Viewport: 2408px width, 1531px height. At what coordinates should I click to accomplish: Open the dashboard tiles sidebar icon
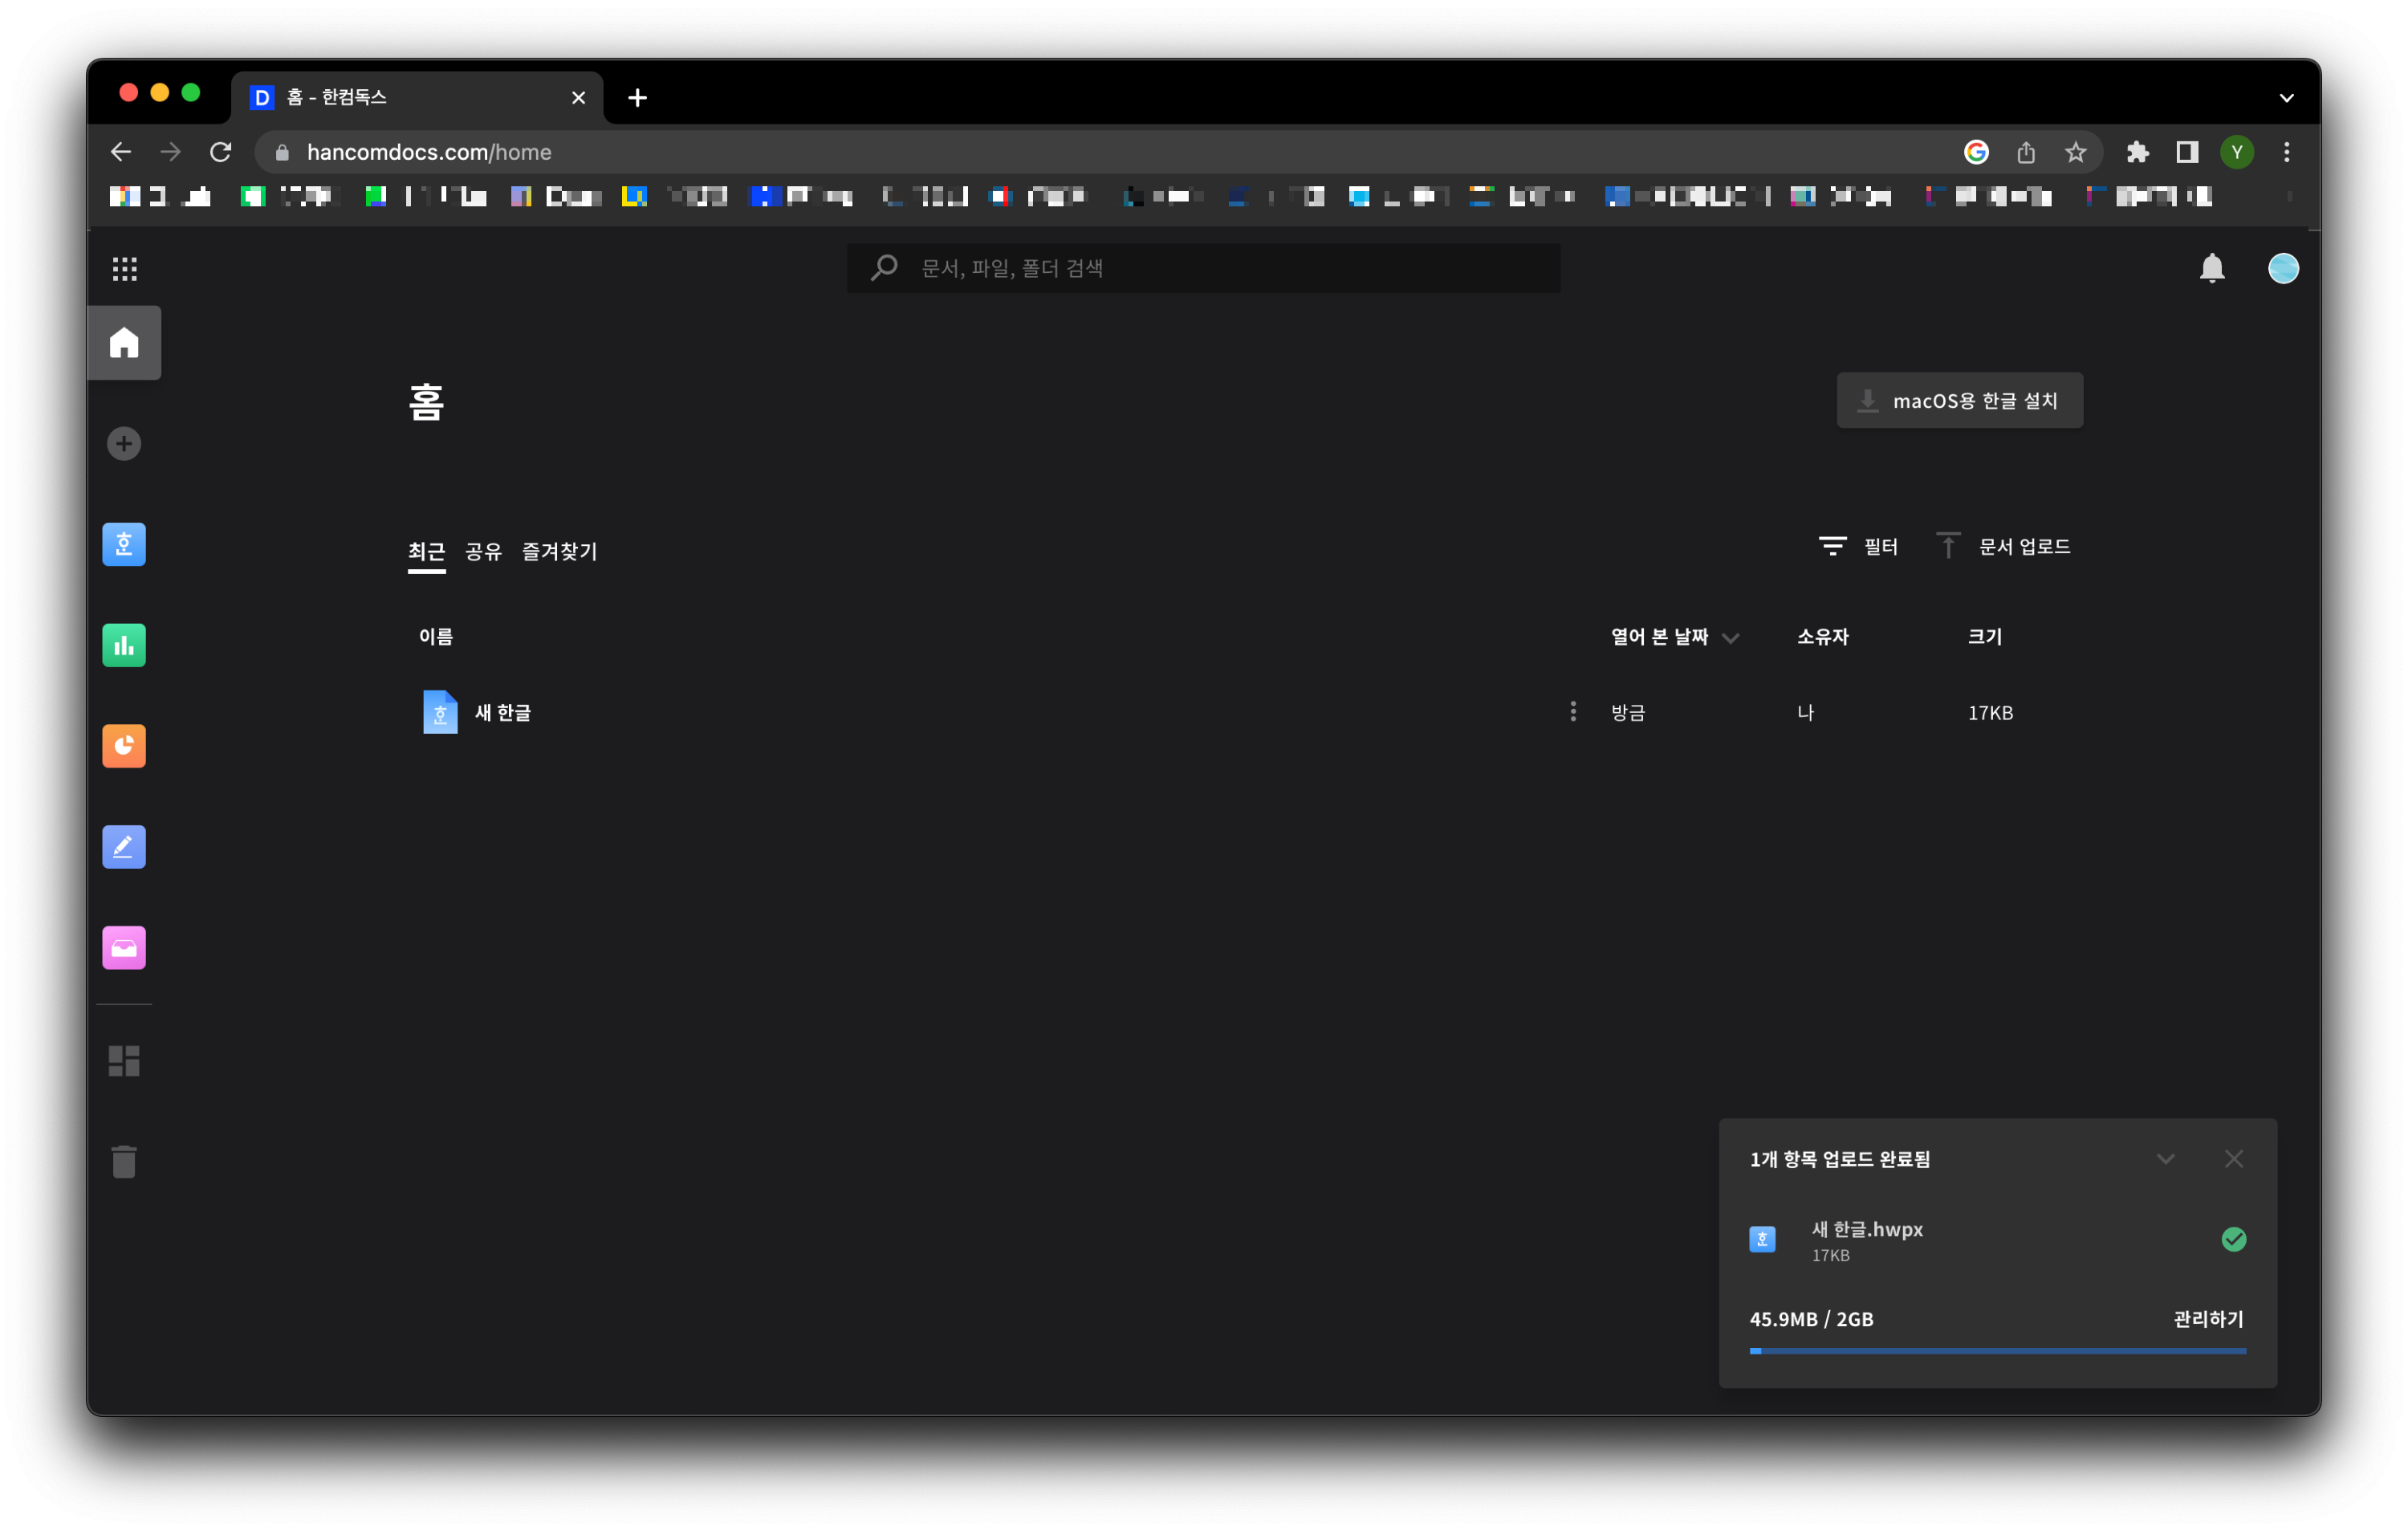[124, 1060]
